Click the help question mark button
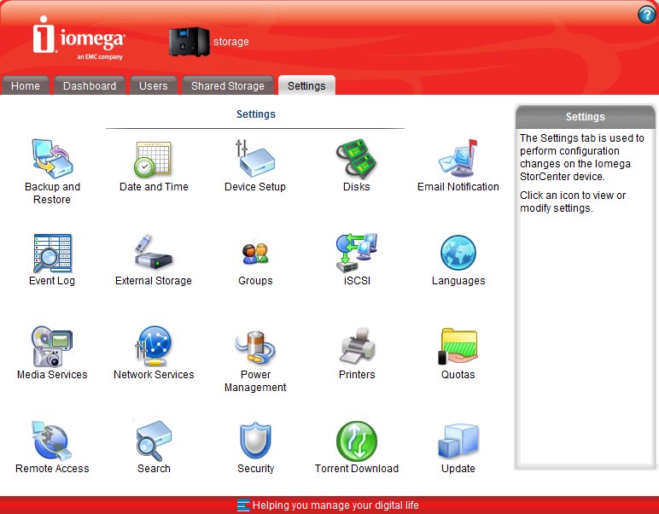This screenshot has width=659, height=514. pos(646,15)
